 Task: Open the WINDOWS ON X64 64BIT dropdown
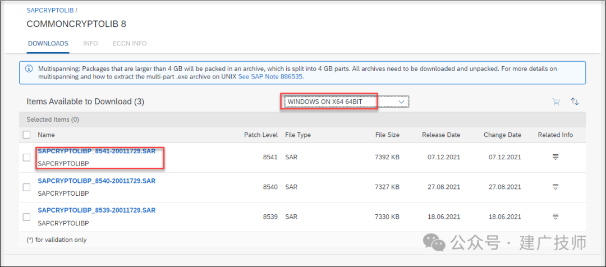(x=346, y=102)
